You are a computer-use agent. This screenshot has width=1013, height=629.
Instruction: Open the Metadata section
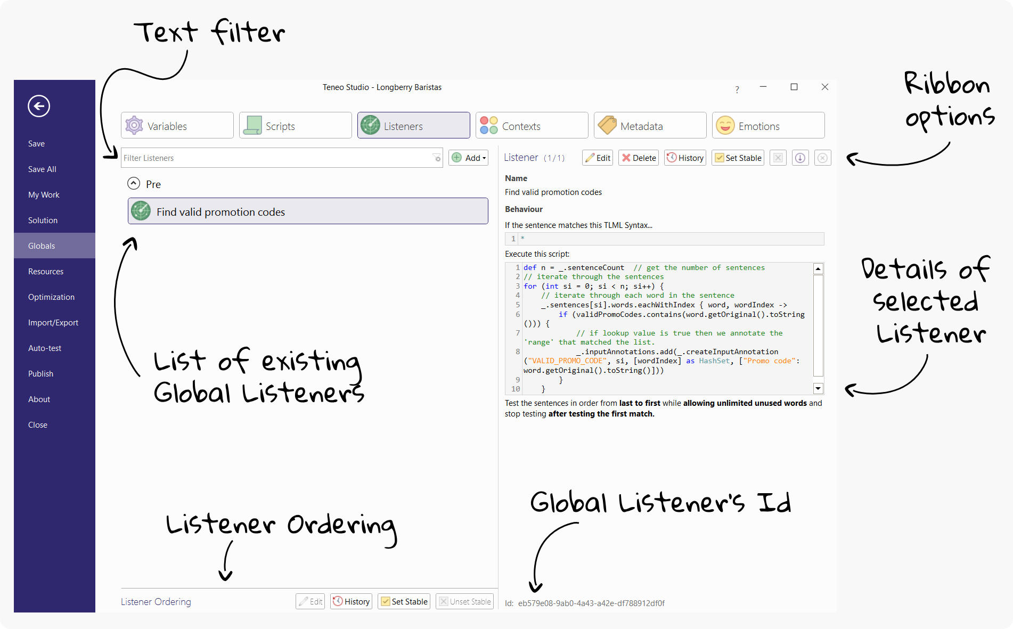pos(650,126)
